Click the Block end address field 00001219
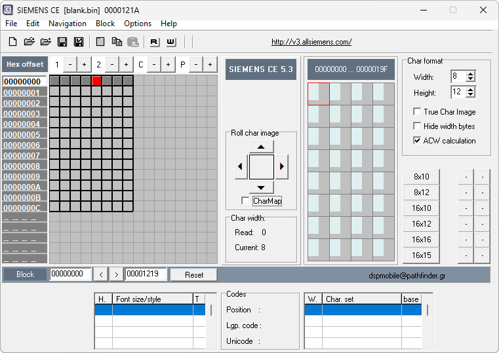 (x=146, y=274)
